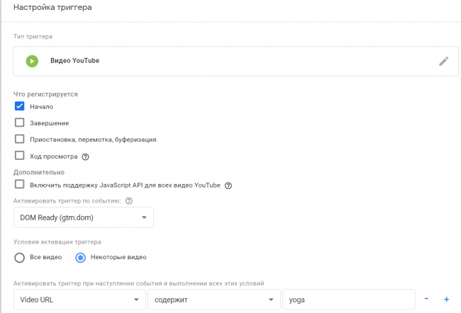Open the содержит operator dropdown
The width and height of the screenshot is (461, 313).
point(213,300)
